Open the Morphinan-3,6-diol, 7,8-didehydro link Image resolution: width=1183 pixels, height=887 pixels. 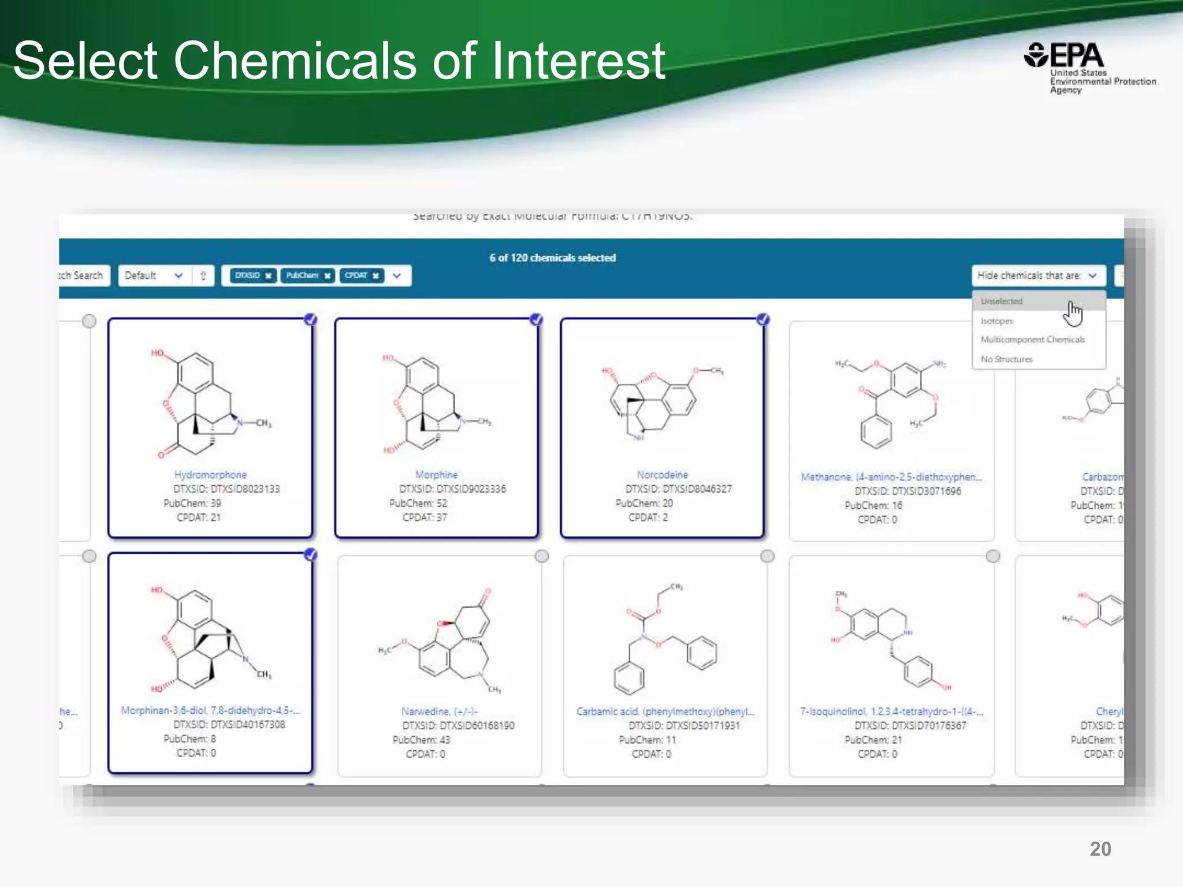pos(210,710)
